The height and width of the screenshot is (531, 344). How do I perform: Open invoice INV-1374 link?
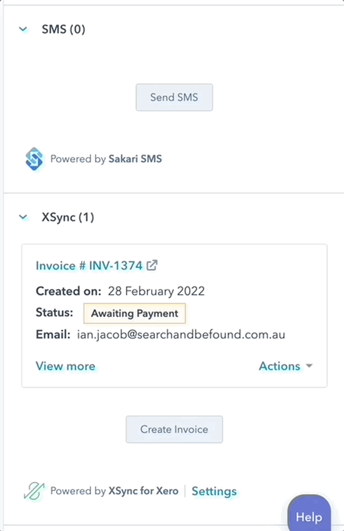(89, 265)
